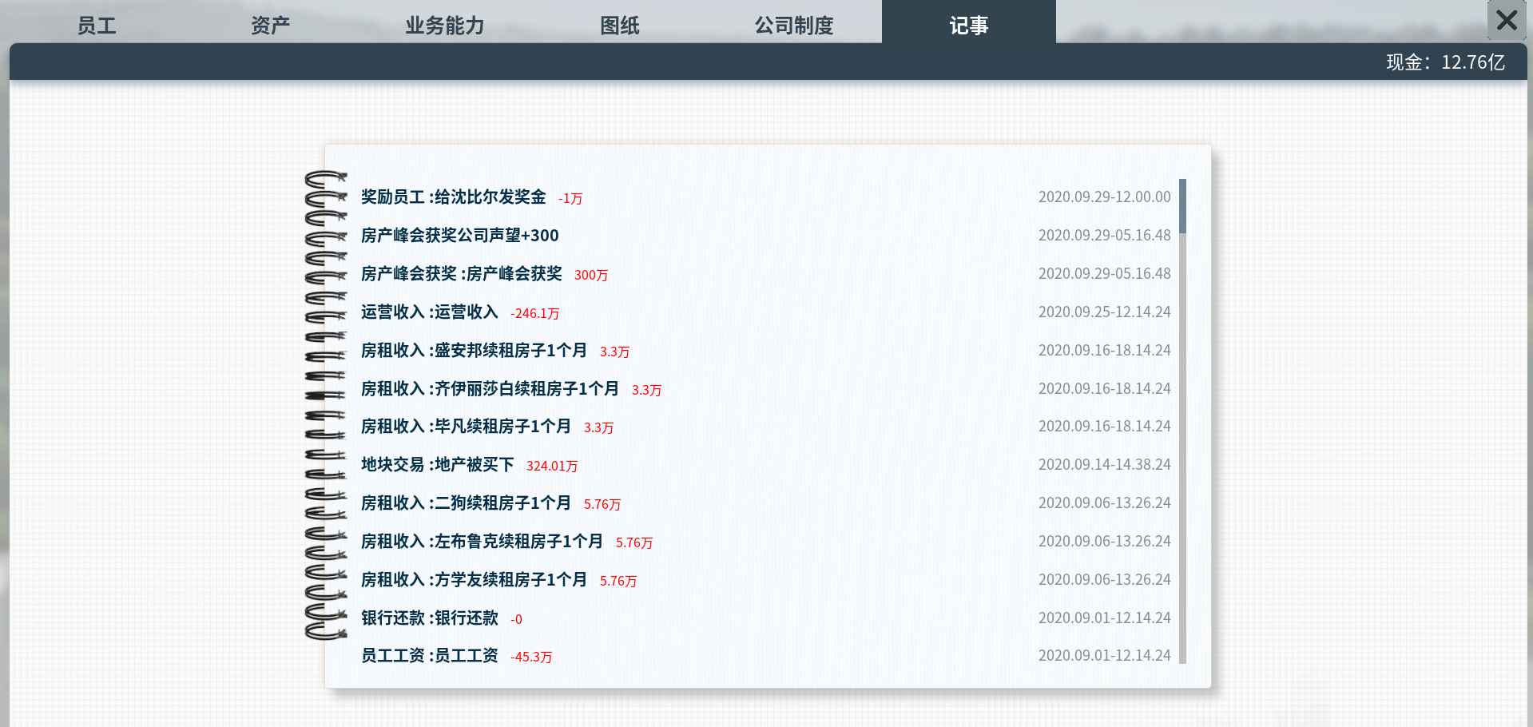Viewport: 1533px width, 727px height.
Task: Switch to the 员工 tab
Action: [x=97, y=26]
